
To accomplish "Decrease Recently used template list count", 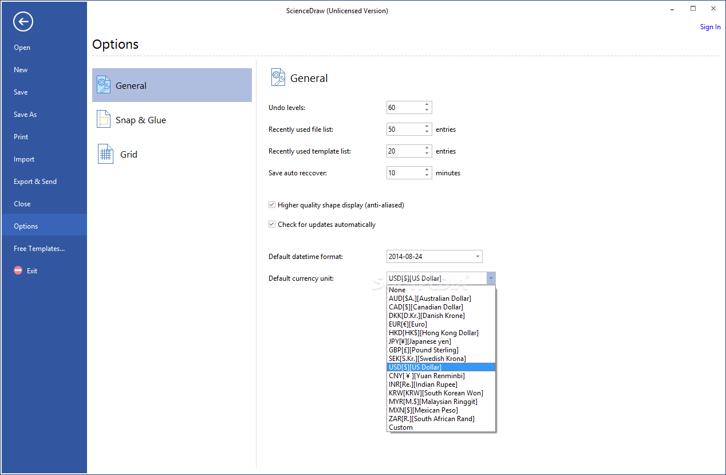I will (x=427, y=154).
